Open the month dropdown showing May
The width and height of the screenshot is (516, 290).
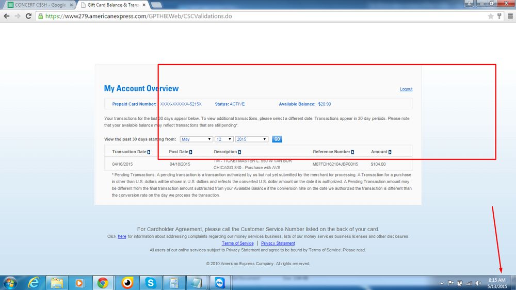(196, 139)
